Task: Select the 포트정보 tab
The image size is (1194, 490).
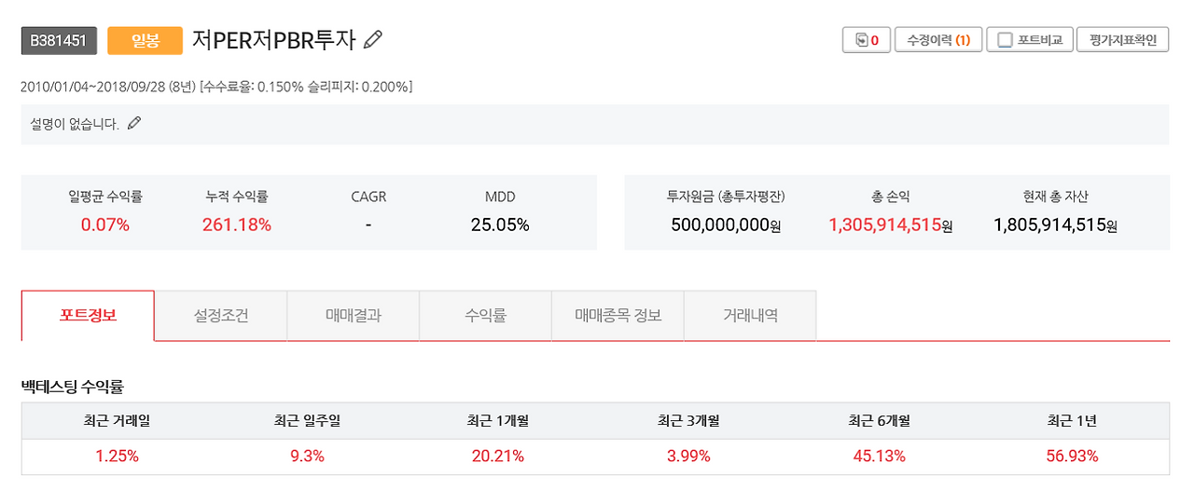Action: click(88, 316)
